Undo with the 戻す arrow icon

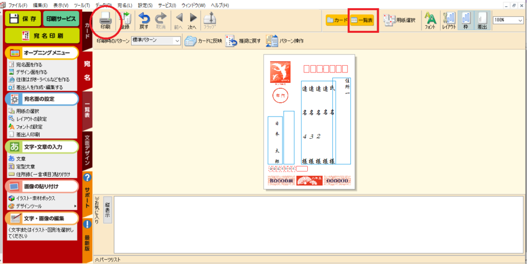pos(145,20)
